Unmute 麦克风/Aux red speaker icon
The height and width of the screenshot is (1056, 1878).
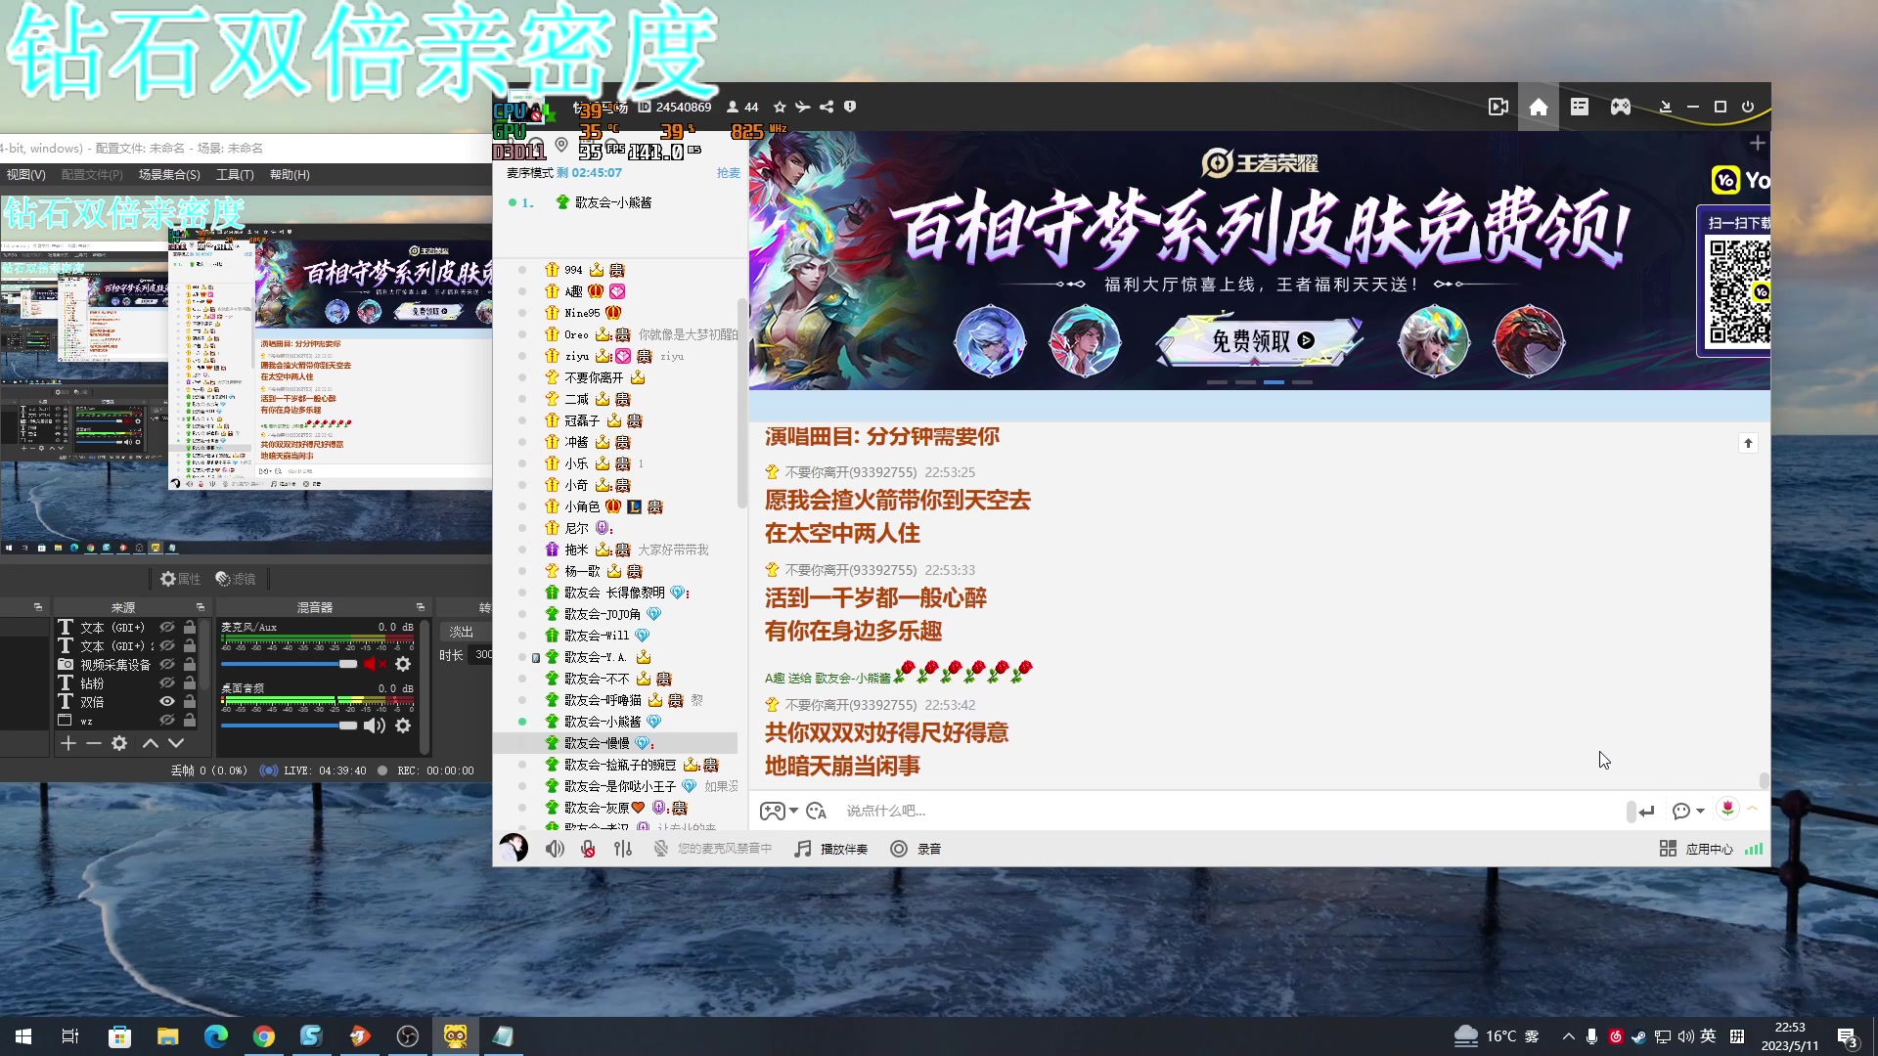pyautogui.click(x=375, y=664)
